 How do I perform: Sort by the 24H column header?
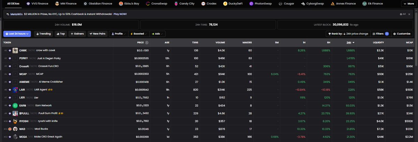(x=350, y=42)
